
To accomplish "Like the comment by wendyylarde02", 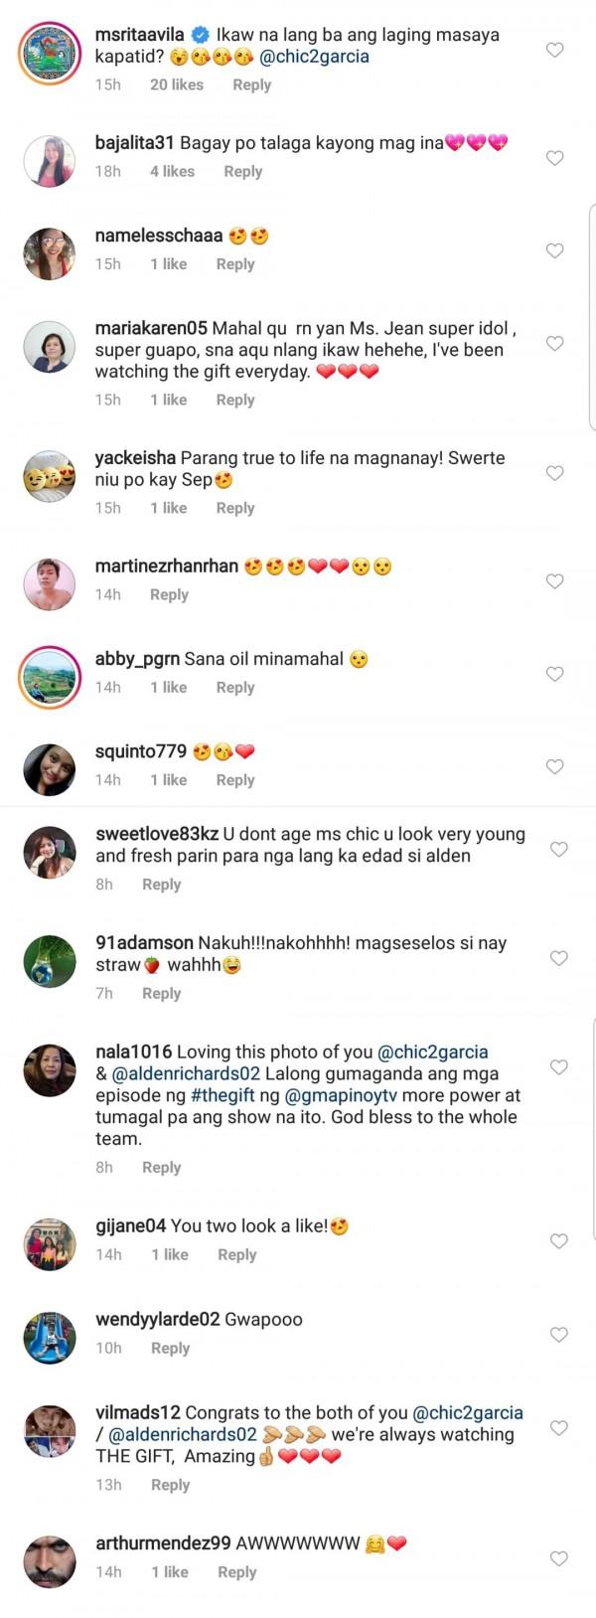I will pos(559,1334).
